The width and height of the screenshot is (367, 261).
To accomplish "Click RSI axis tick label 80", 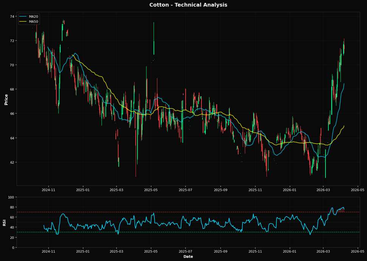I will coord(13,207).
